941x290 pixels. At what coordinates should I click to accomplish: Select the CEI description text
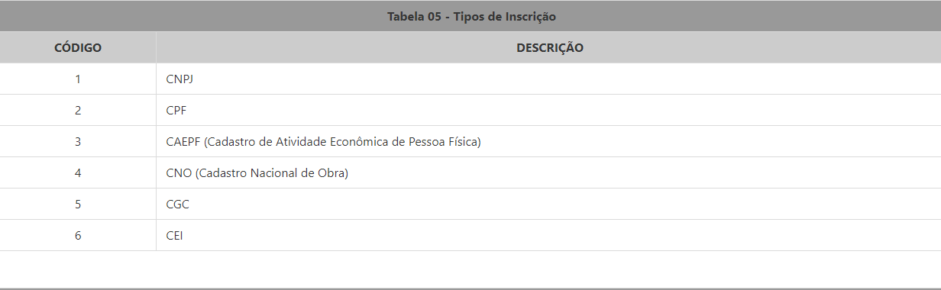174,235
